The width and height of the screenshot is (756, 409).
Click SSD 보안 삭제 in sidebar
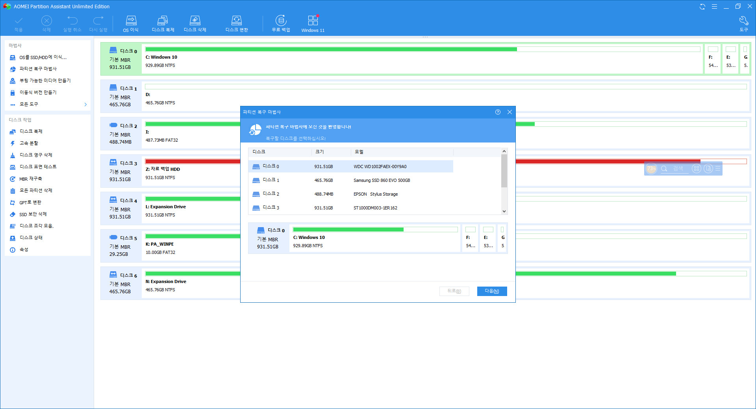click(33, 214)
